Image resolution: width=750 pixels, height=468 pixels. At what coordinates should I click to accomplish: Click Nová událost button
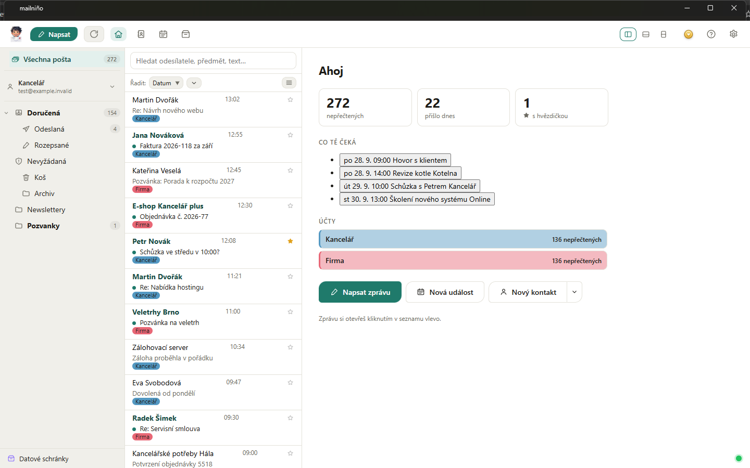point(445,292)
